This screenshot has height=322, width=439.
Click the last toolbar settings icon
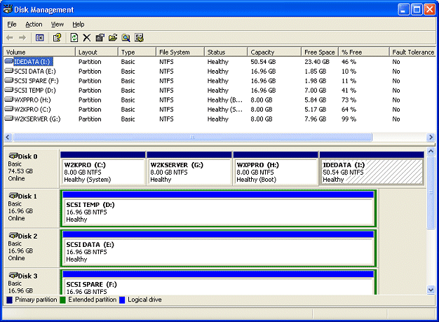coord(139,37)
